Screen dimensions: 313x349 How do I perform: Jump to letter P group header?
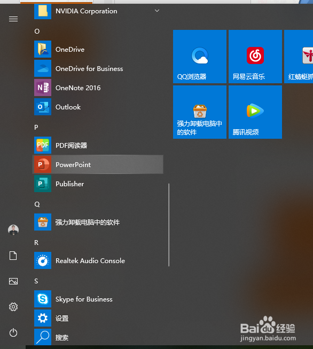[36, 128]
